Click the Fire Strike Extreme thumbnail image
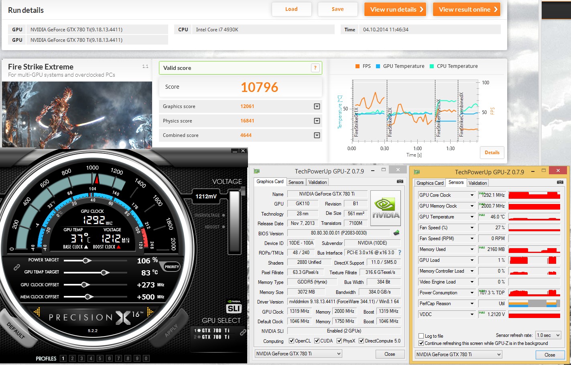Image resolution: width=571 pixels, height=365 pixels. coord(77,115)
